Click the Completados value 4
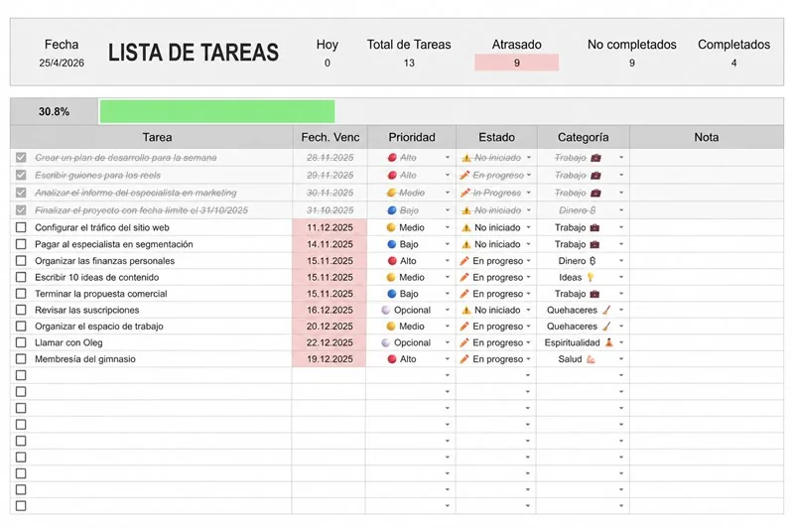794x529 pixels. coord(733,63)
